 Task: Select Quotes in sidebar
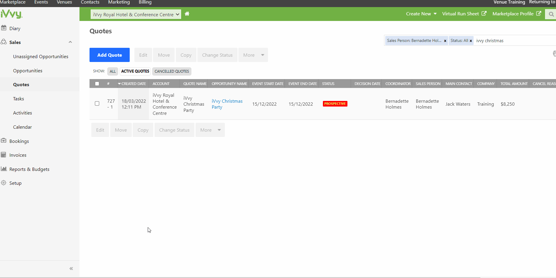pos(21,84)
